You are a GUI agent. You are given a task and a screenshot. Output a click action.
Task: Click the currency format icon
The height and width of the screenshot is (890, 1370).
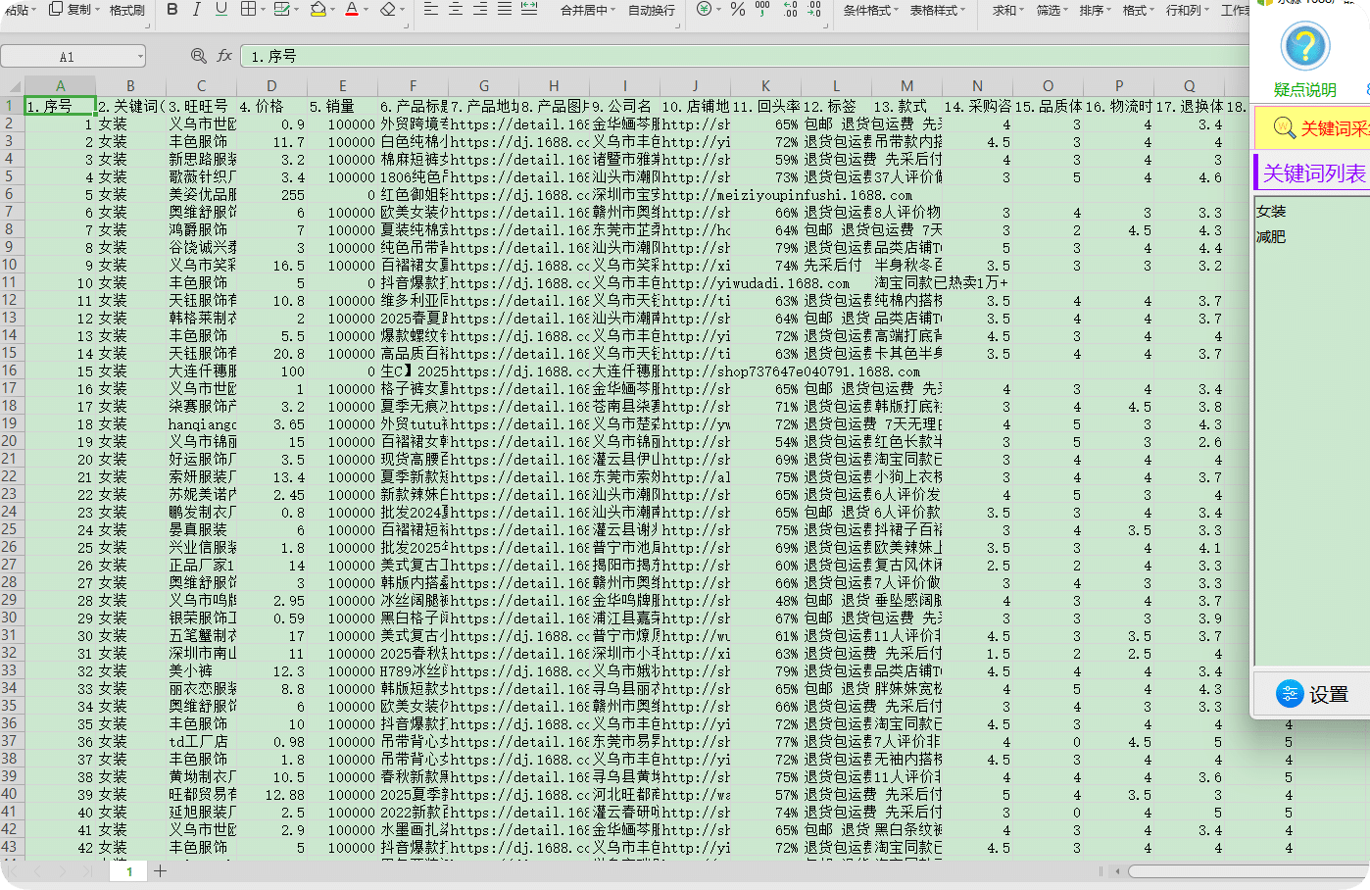(704, 10)
